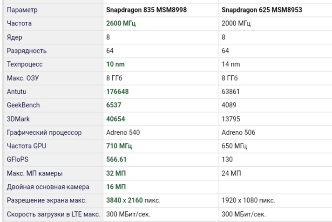Click the Разрядность row label
Image resolution: width=332 pixels, height=222 pixels.
[27, 51]
